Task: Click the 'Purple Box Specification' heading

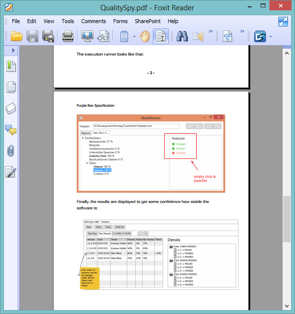Action: pyautogui.click(x=95, y=106)
